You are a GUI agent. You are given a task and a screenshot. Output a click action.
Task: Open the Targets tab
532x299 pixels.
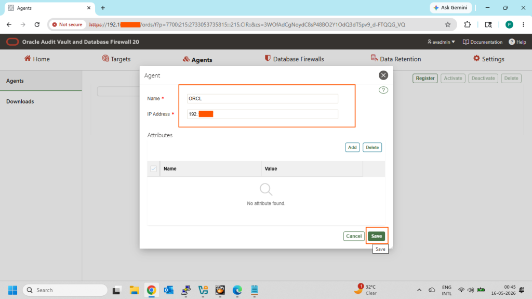click(116, 59)
